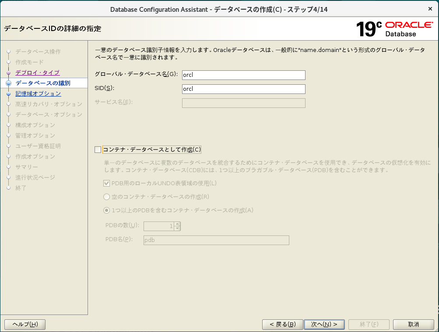Select データベースの識別 step in sidebar
This screenshot has height=332, width=439.
point(42,83)
